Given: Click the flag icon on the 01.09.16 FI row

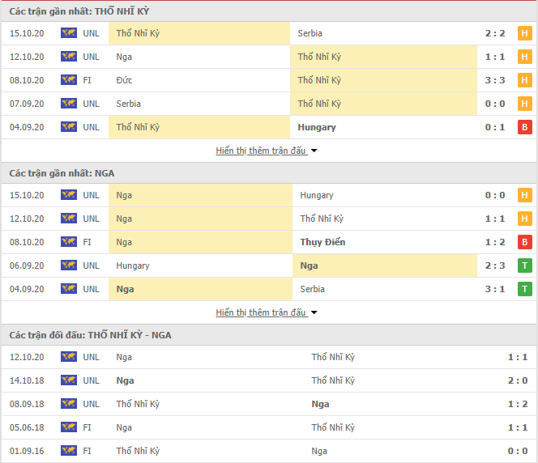Looking at the screenshot, I should coord(69,450).
